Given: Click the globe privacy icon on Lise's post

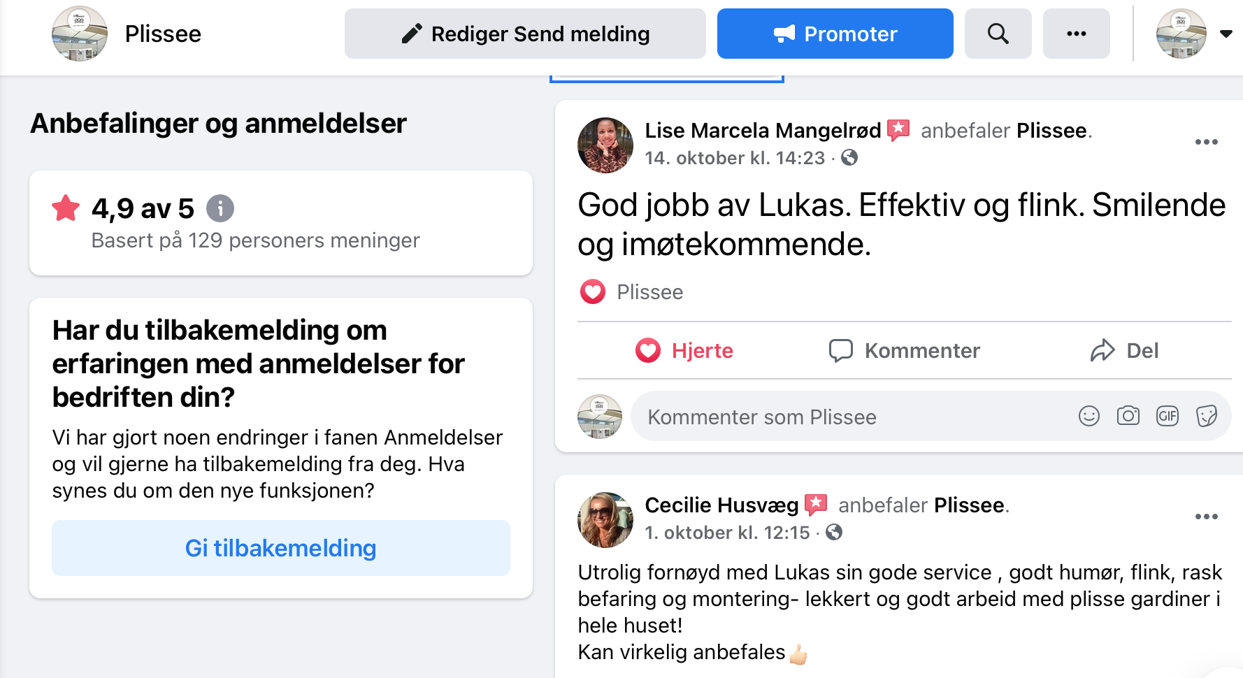Looking at the screenshot, I should 849,158.
